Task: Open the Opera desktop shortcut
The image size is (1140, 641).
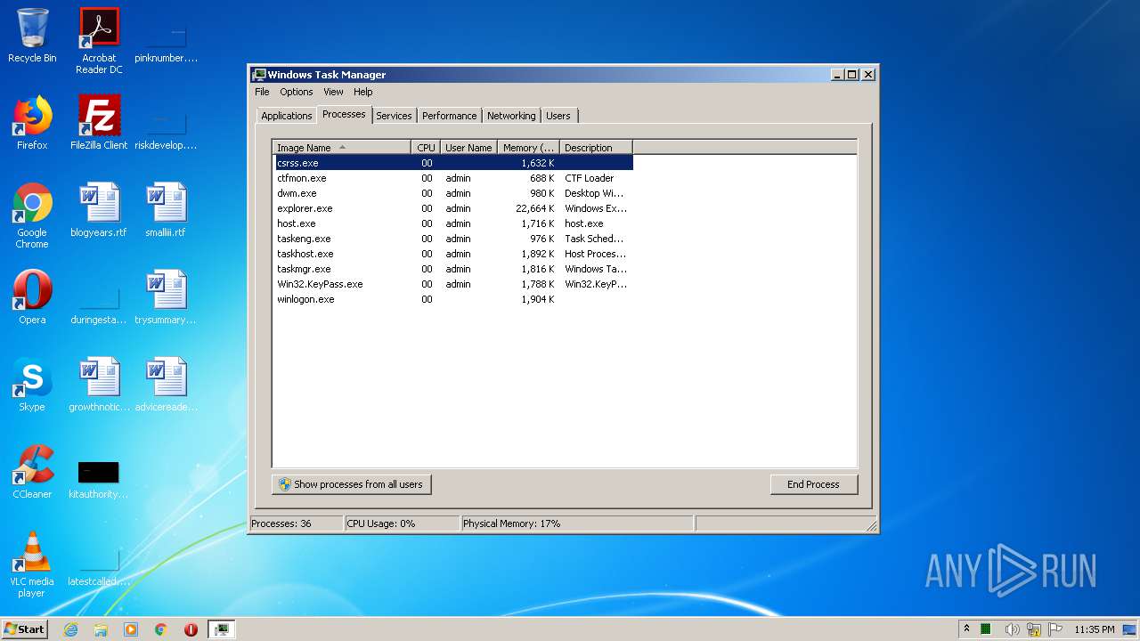Action: tap(32, 297)
